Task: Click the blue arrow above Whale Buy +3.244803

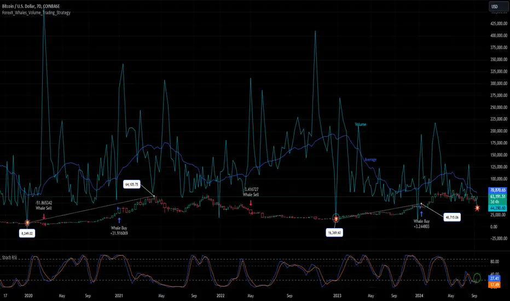Action: 421,214
